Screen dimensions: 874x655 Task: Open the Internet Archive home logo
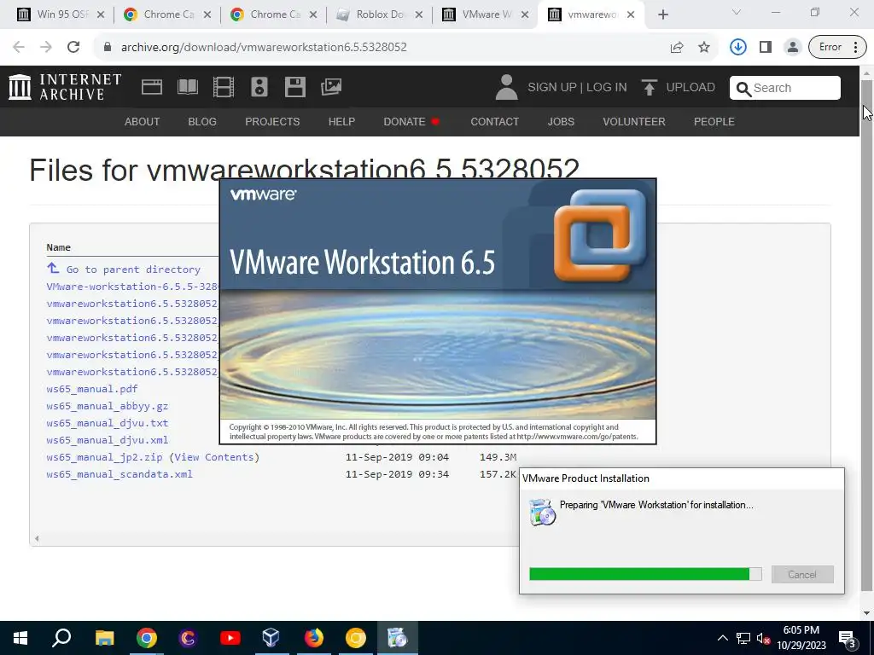click(65, 87)
